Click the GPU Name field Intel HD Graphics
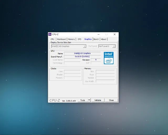This screenshot has height=135, width=168. [x=82, y=53]
